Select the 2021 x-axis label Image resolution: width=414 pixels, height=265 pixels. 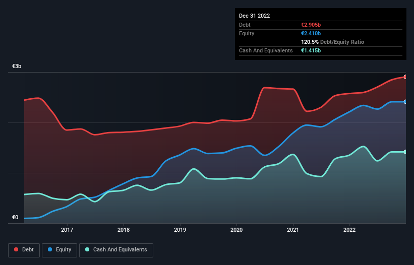[293, 230]
